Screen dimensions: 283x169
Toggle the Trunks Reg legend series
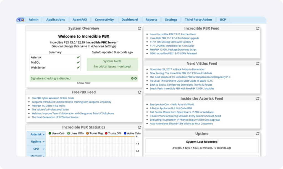point(95,133)
